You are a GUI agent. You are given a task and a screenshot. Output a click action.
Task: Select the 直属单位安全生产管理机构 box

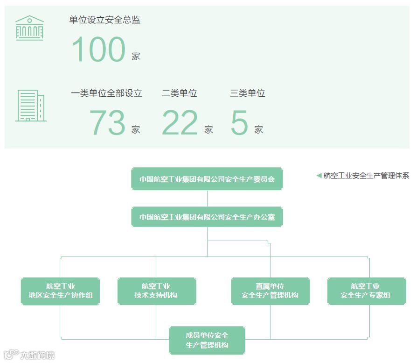[270, 291]
